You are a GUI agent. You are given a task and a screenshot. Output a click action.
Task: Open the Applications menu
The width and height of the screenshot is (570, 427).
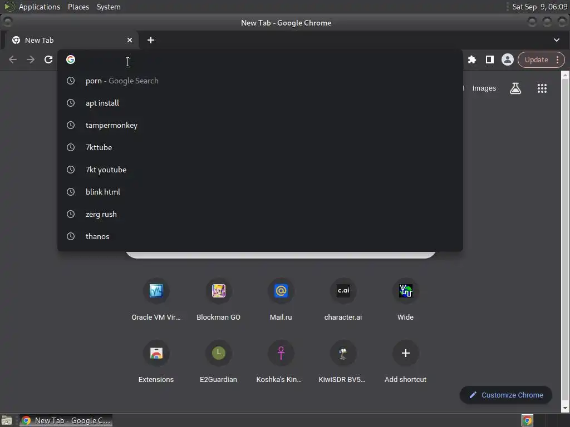[40, 7]
